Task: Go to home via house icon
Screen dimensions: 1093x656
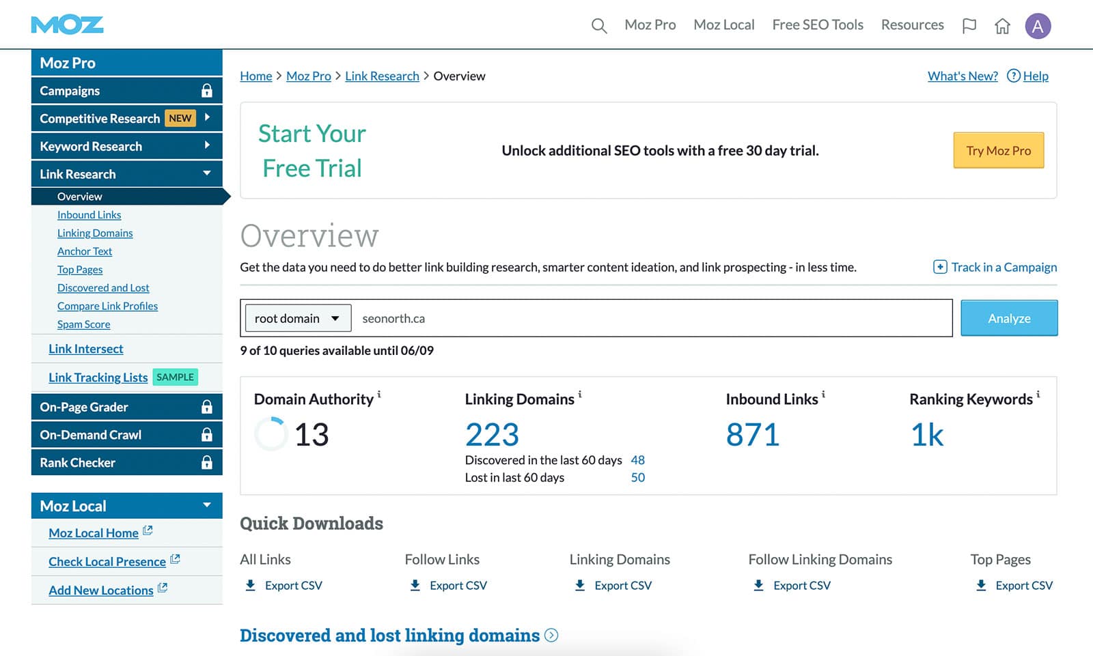Action: point(1002,26)
